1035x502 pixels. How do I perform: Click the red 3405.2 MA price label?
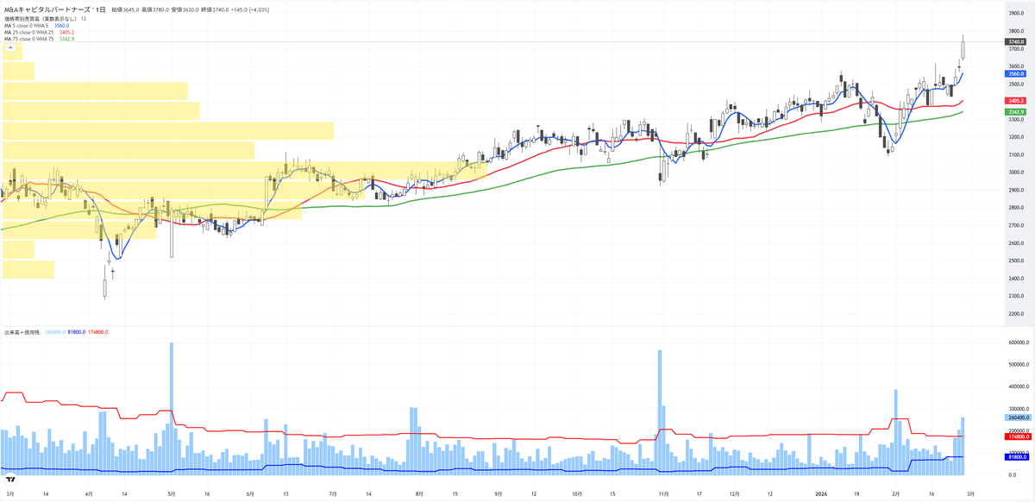1015,101
